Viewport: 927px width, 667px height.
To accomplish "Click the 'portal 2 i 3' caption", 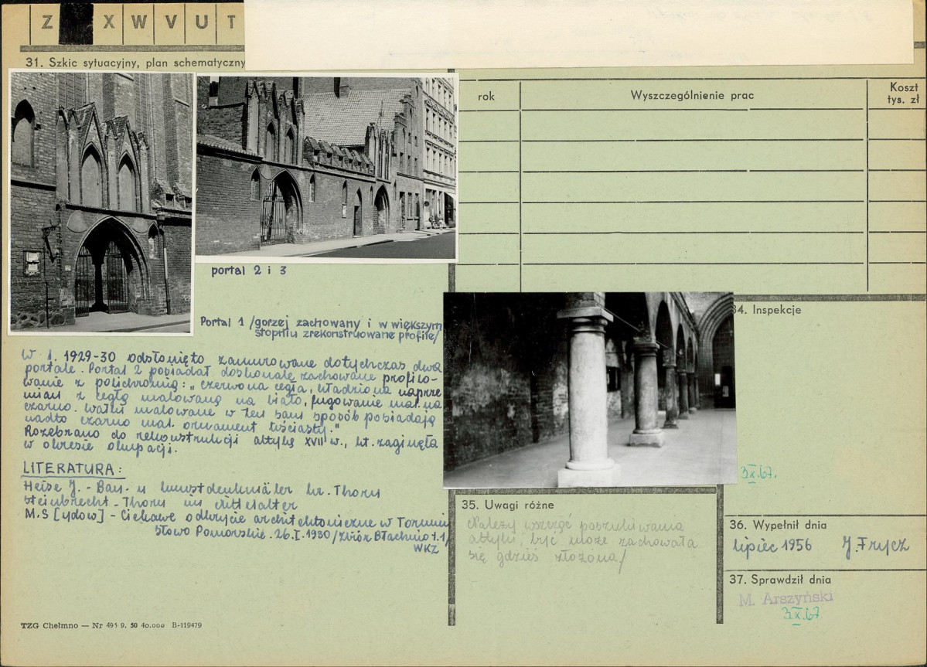I will (x=249, y=271).
